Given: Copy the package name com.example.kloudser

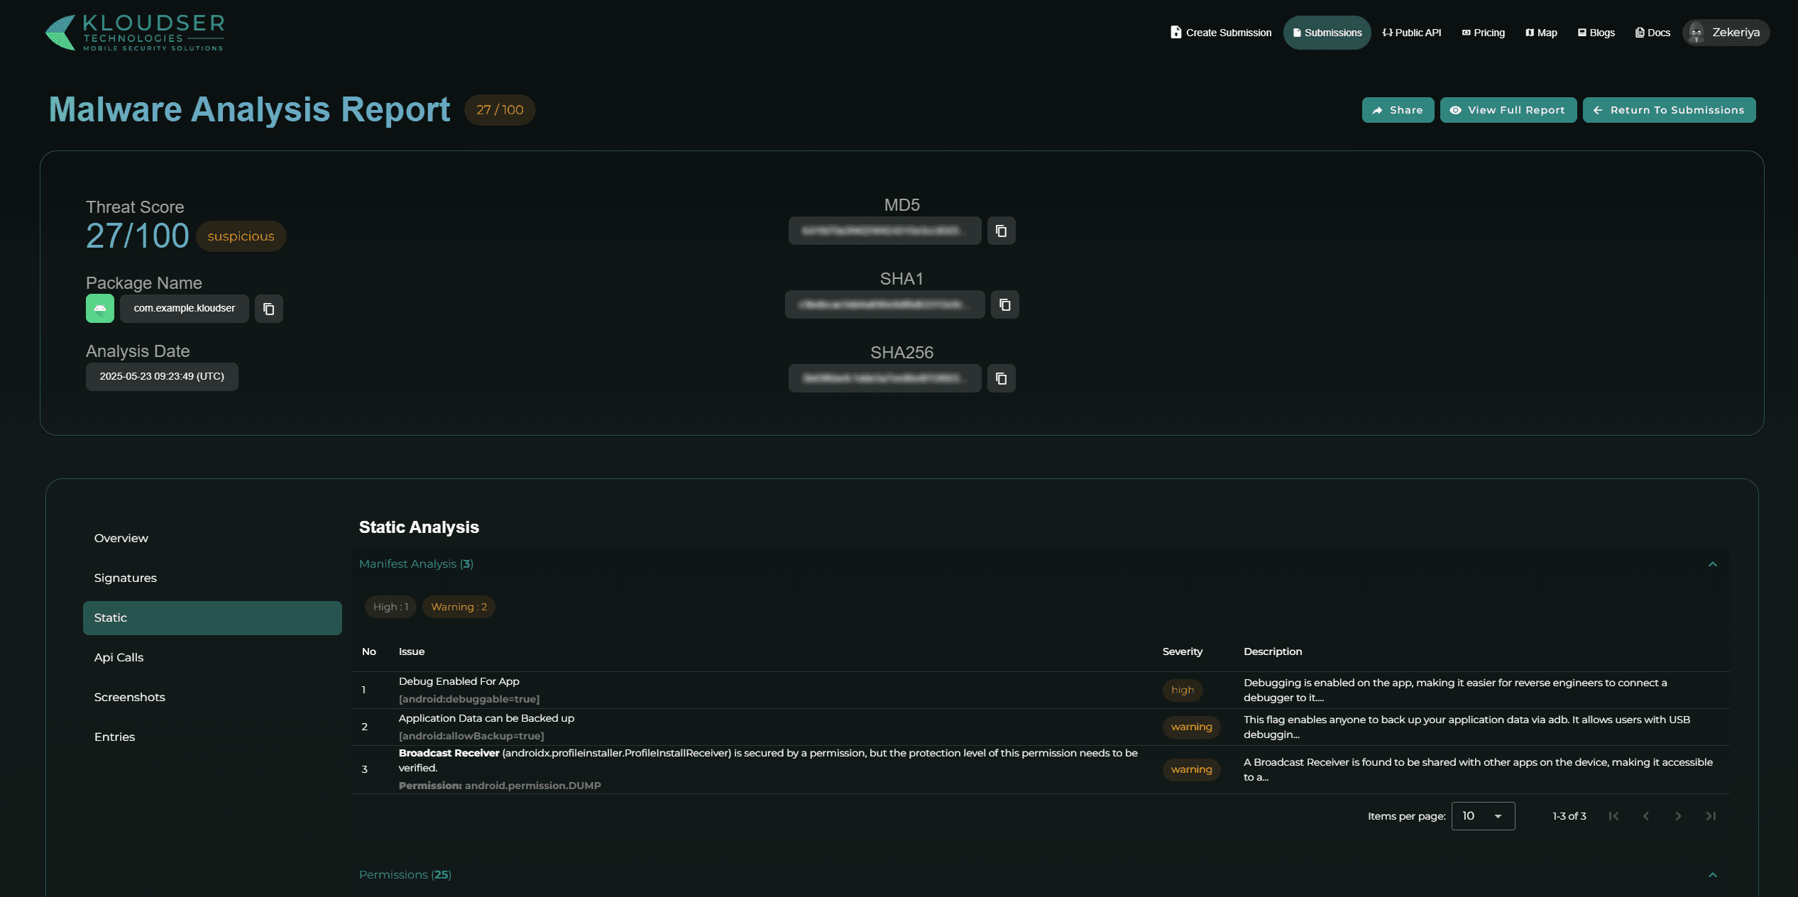Looking at the screenshot, I should click(269, 309).
